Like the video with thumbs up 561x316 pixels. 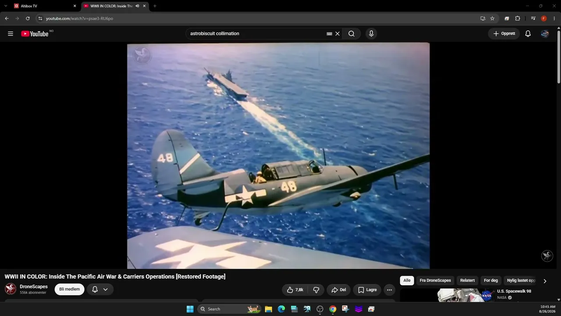295,290
